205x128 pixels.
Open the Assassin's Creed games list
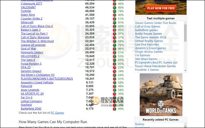(x=151, y=48)
